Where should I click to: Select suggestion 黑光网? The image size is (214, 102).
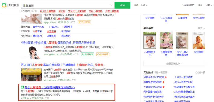(x=62, y=11)
